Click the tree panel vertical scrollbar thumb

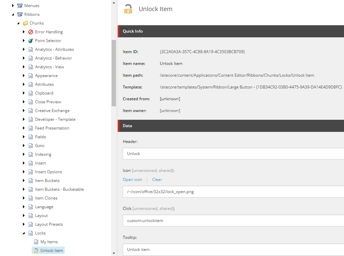tap(114, 73)
